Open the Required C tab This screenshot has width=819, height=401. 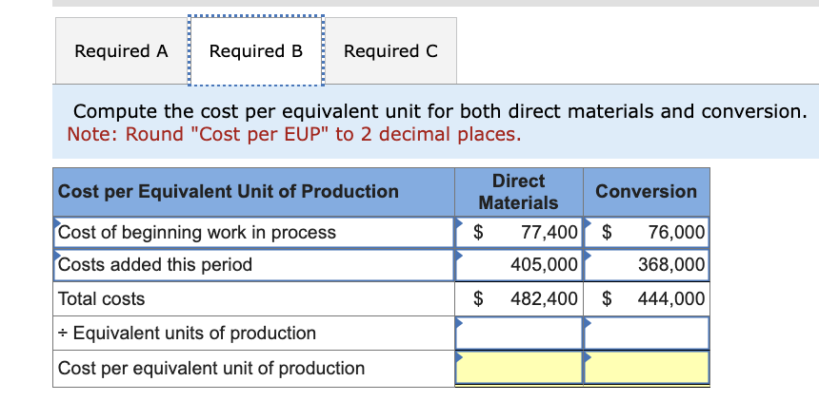pyautogui.click(x=390, y=51)
